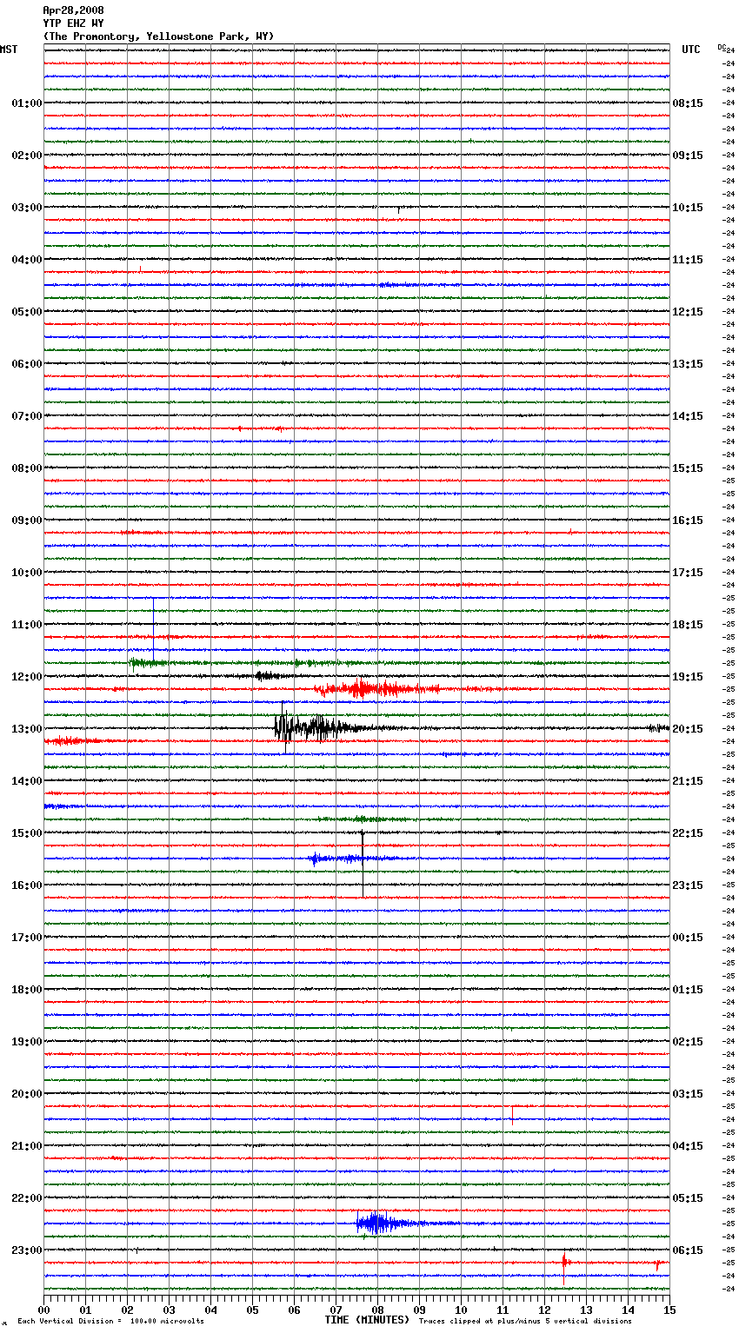This screenshot has height=1333, width=739.
Task: Click the 22:00 MST time label
Action: point(26,1198)
